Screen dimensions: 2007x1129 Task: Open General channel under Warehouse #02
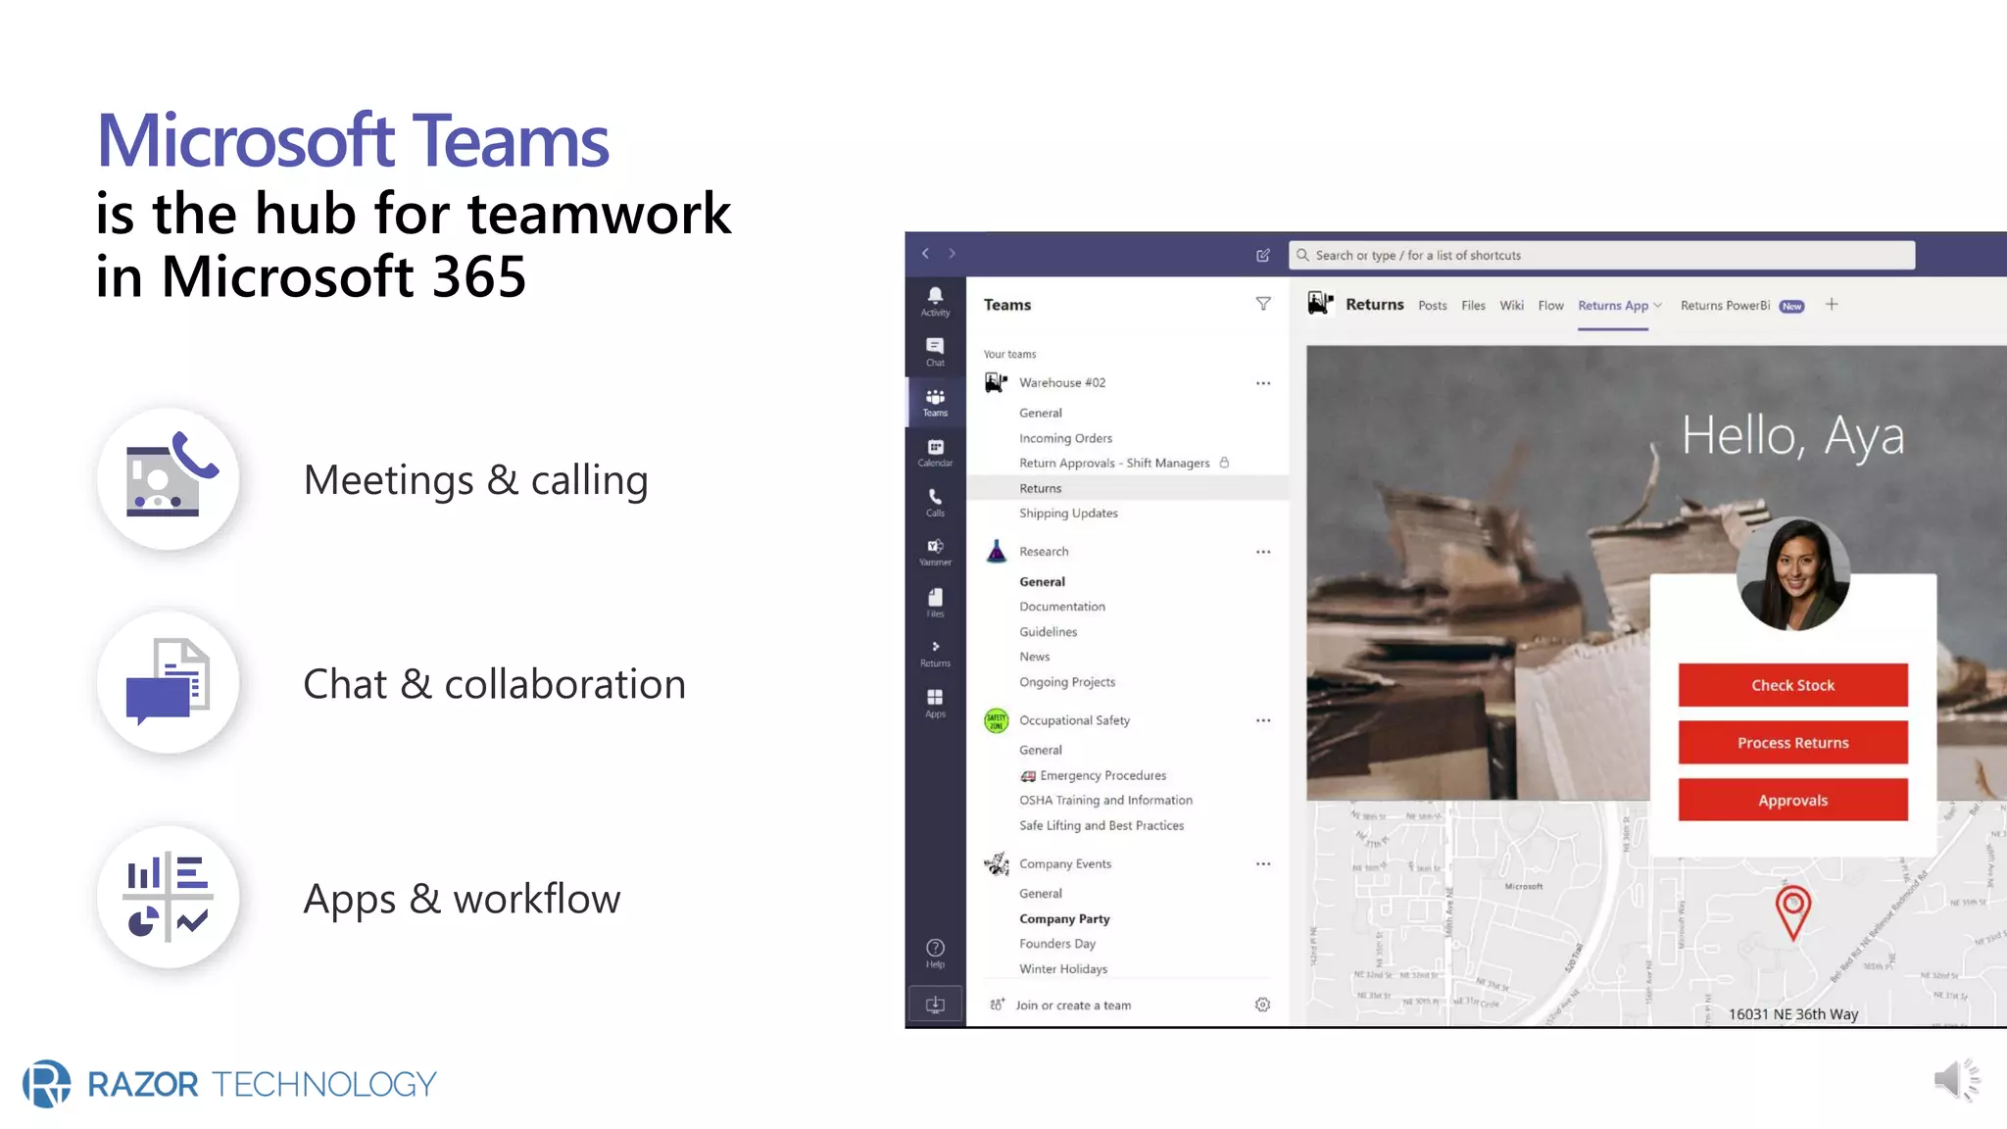pos(1040,414)
